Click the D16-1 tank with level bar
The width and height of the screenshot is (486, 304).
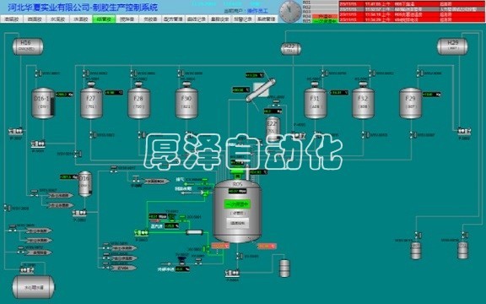[43, 103]
